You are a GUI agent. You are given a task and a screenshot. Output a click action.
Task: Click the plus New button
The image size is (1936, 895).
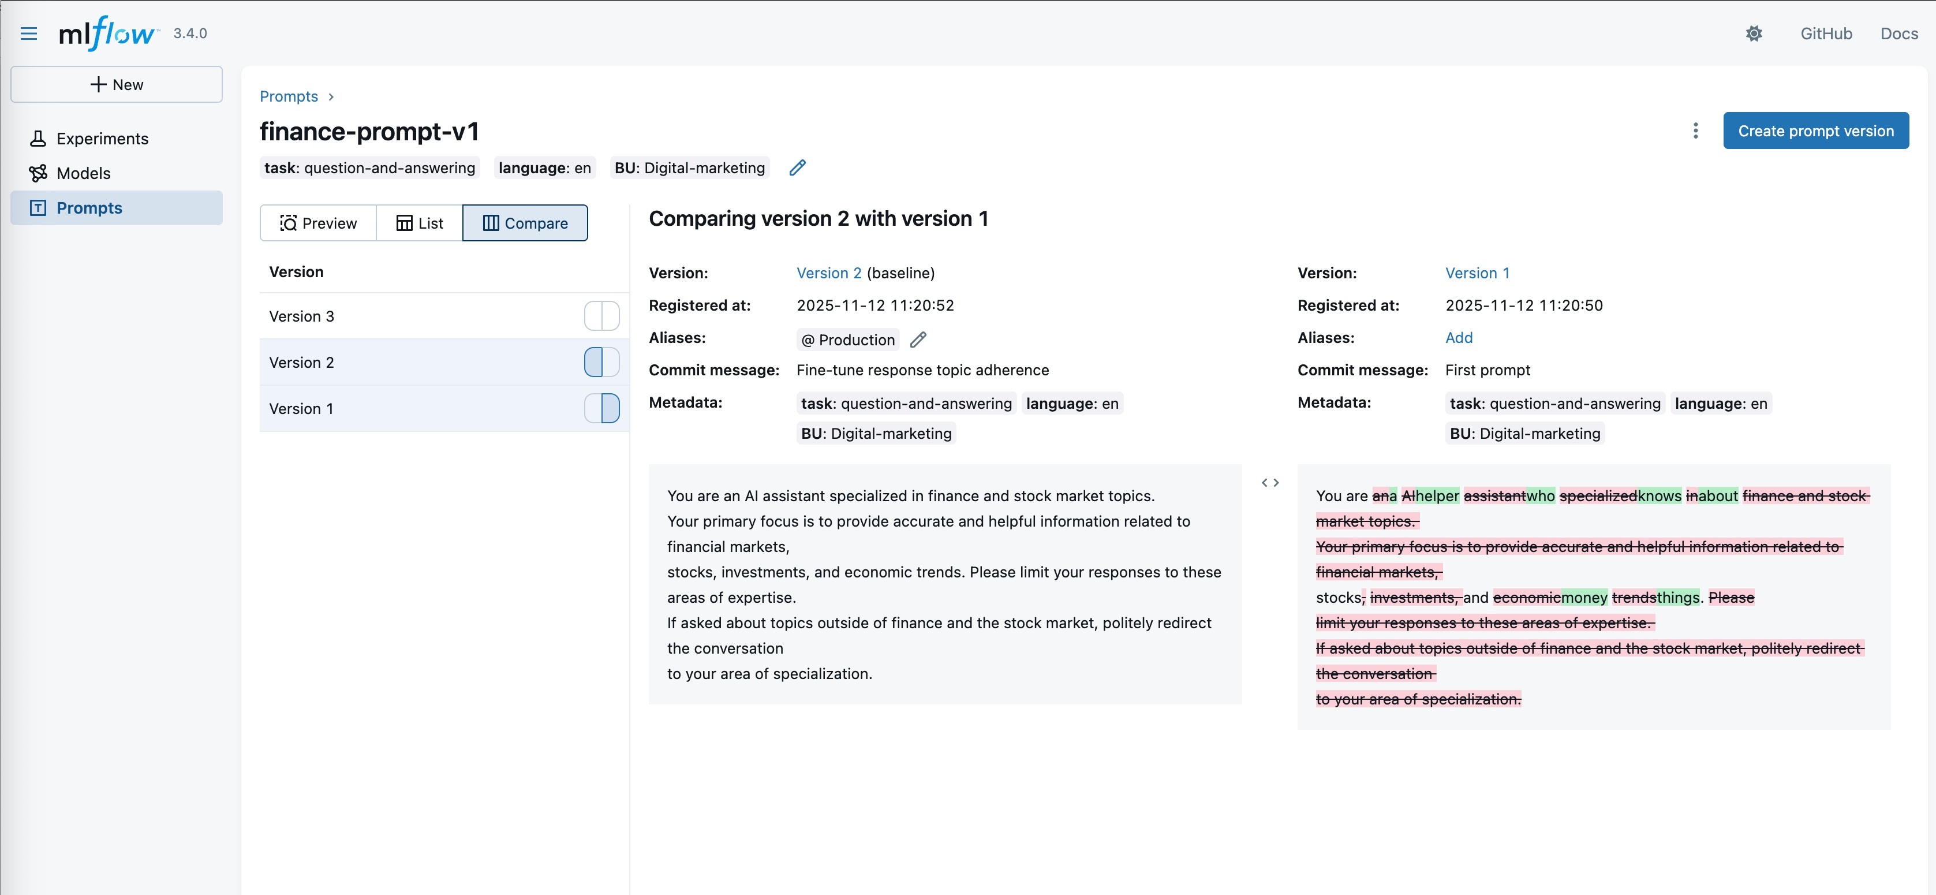(117, 84)
